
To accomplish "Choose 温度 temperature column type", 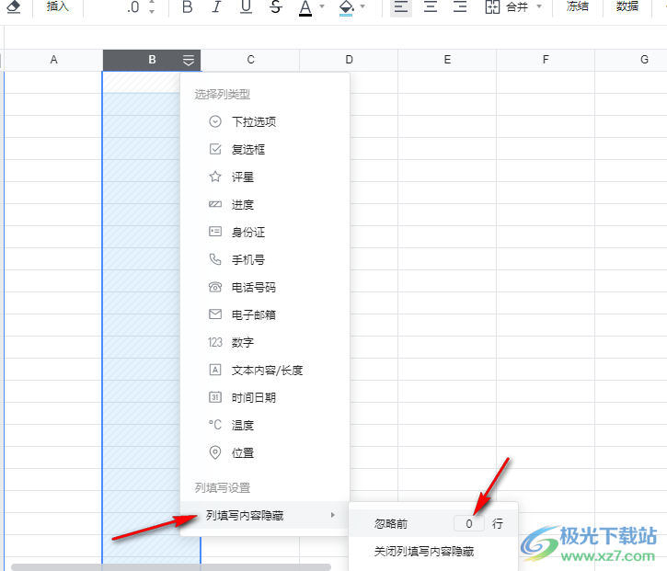I will 265,425.
